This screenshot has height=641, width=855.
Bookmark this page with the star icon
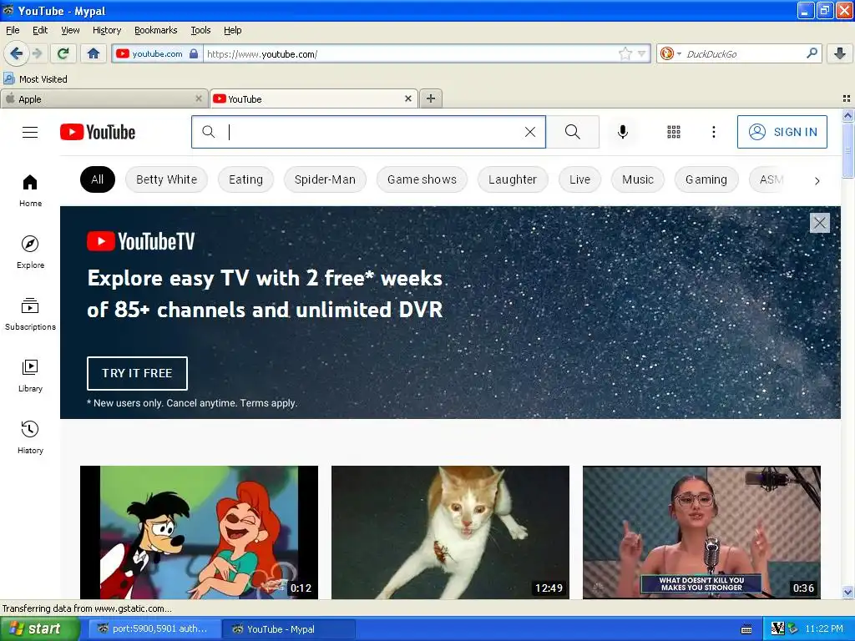click(625, 53)
